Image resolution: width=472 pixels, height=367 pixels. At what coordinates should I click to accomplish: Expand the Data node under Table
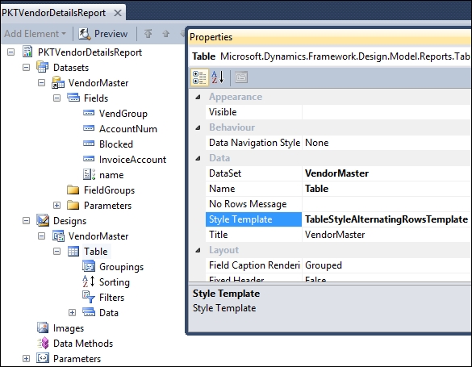pos(72,312)
